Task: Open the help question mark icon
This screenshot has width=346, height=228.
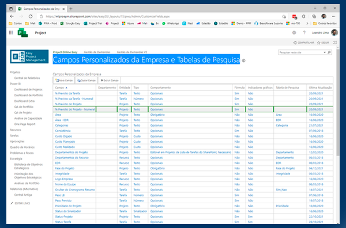Action: click(304, 33)
